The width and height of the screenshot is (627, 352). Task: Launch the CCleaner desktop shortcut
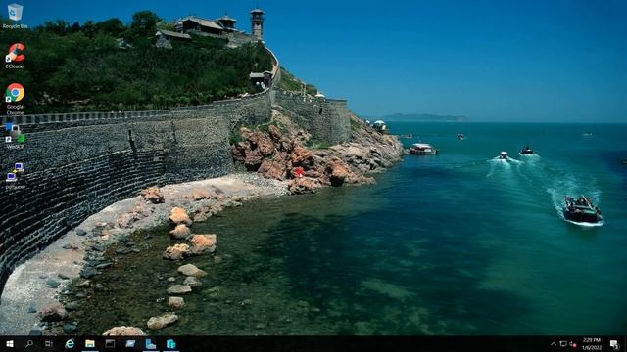point(16,56)
